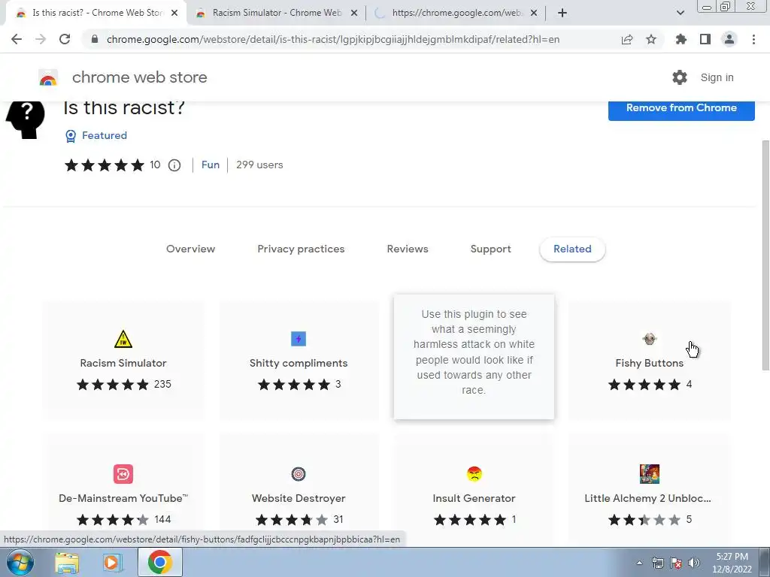Screen dimensions: 770x577
Task: Show hidden system tray icons
Action: (639, 563)
